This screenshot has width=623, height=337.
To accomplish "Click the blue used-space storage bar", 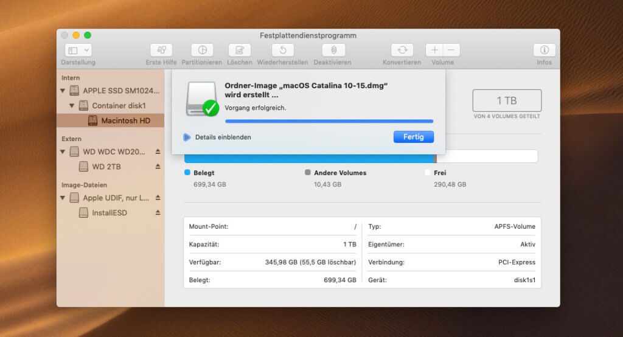I will pyautogui.click(x=308, y=159).
